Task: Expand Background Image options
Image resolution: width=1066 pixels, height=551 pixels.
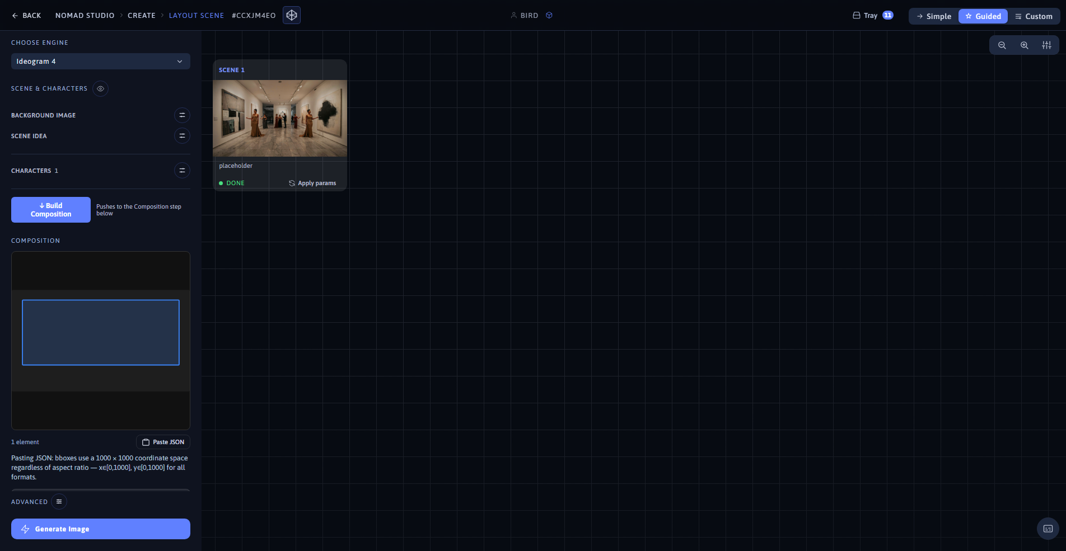Action: click(182, 115)
